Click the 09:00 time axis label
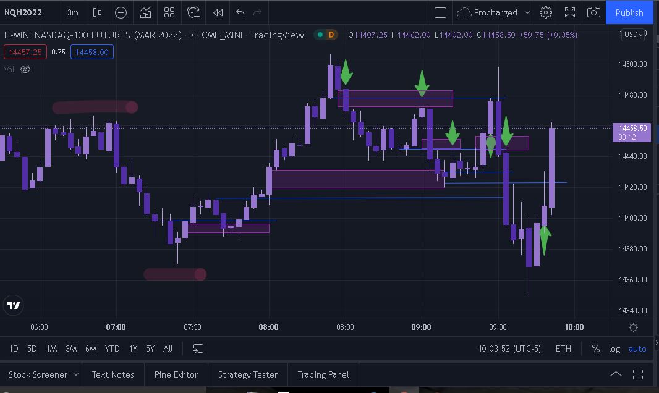The width and height of the screenshot is (659, 393). [x=421, y=327]
